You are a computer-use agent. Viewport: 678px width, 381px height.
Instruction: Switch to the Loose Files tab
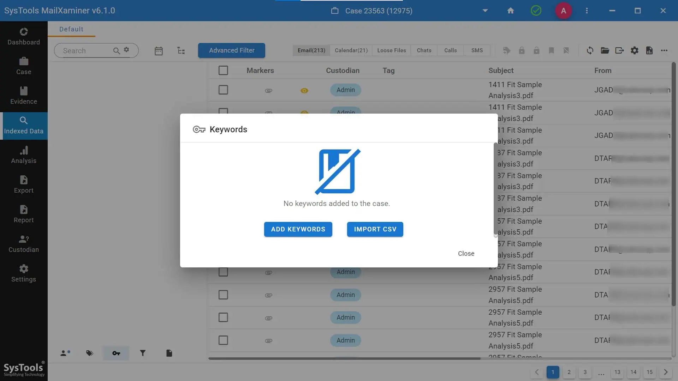(392, 50)
